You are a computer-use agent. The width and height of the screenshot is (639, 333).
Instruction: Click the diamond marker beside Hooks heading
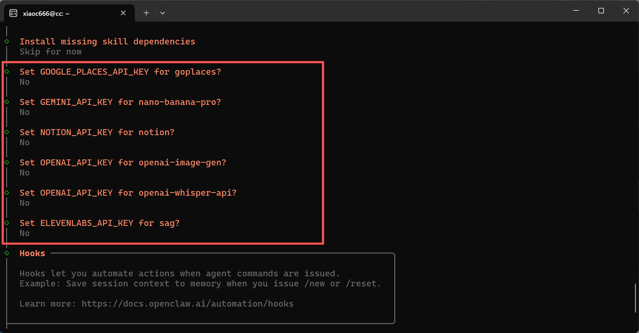pyautogui.click(x=7, y=253)
